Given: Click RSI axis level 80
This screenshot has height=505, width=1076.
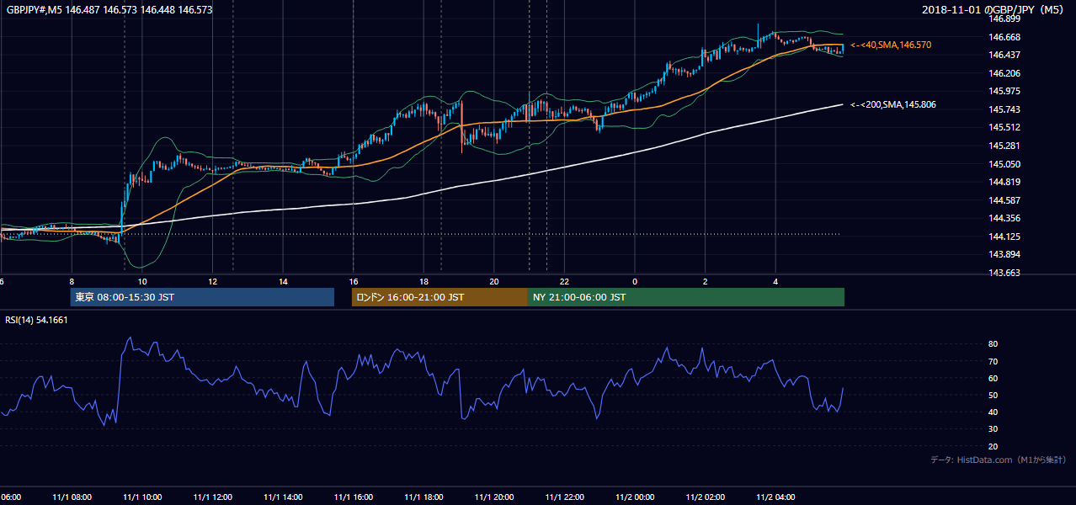Looking at the screenshot, I should pos(993,344).
